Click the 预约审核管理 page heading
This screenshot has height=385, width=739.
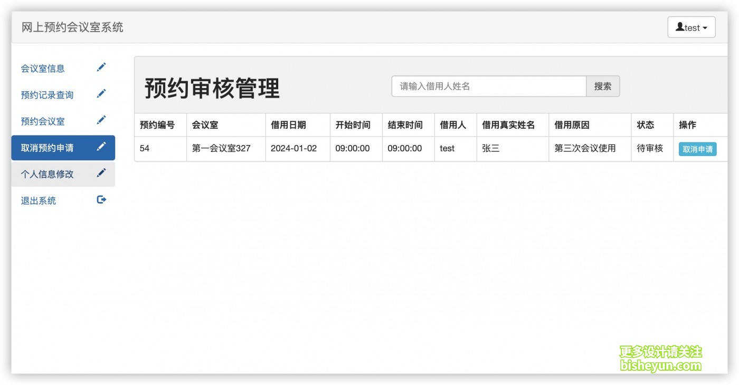point(212,88)
